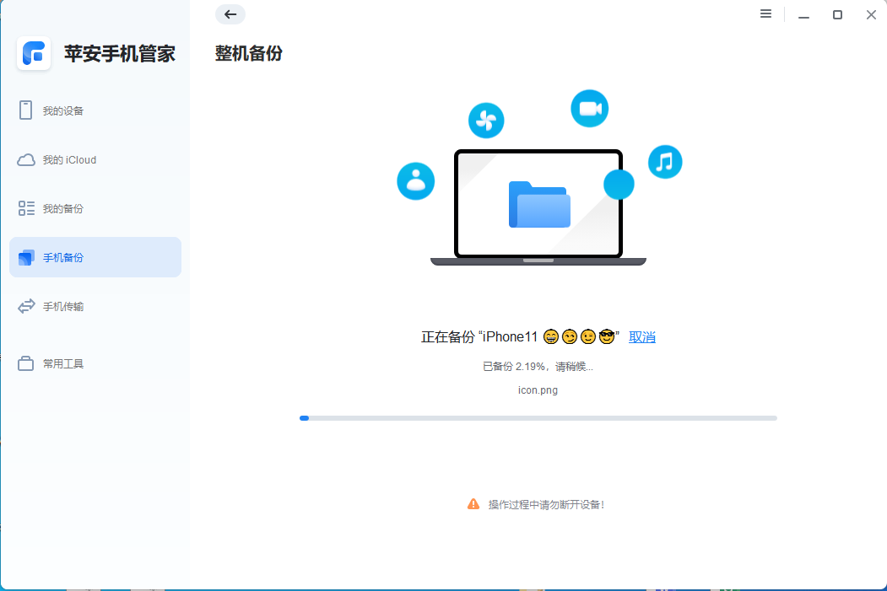Open the 我的 iCloud section
Image resolution: width=887 pixels, height=591 pixels.
tap(69, 159)
